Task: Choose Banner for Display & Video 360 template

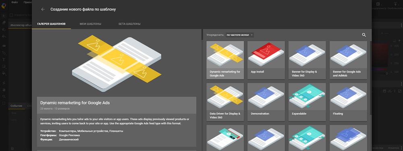Action: (x=307, y=60)
